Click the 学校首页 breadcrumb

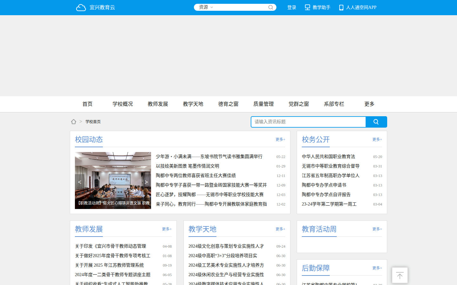pyautogui.click(x=93, y=122)
